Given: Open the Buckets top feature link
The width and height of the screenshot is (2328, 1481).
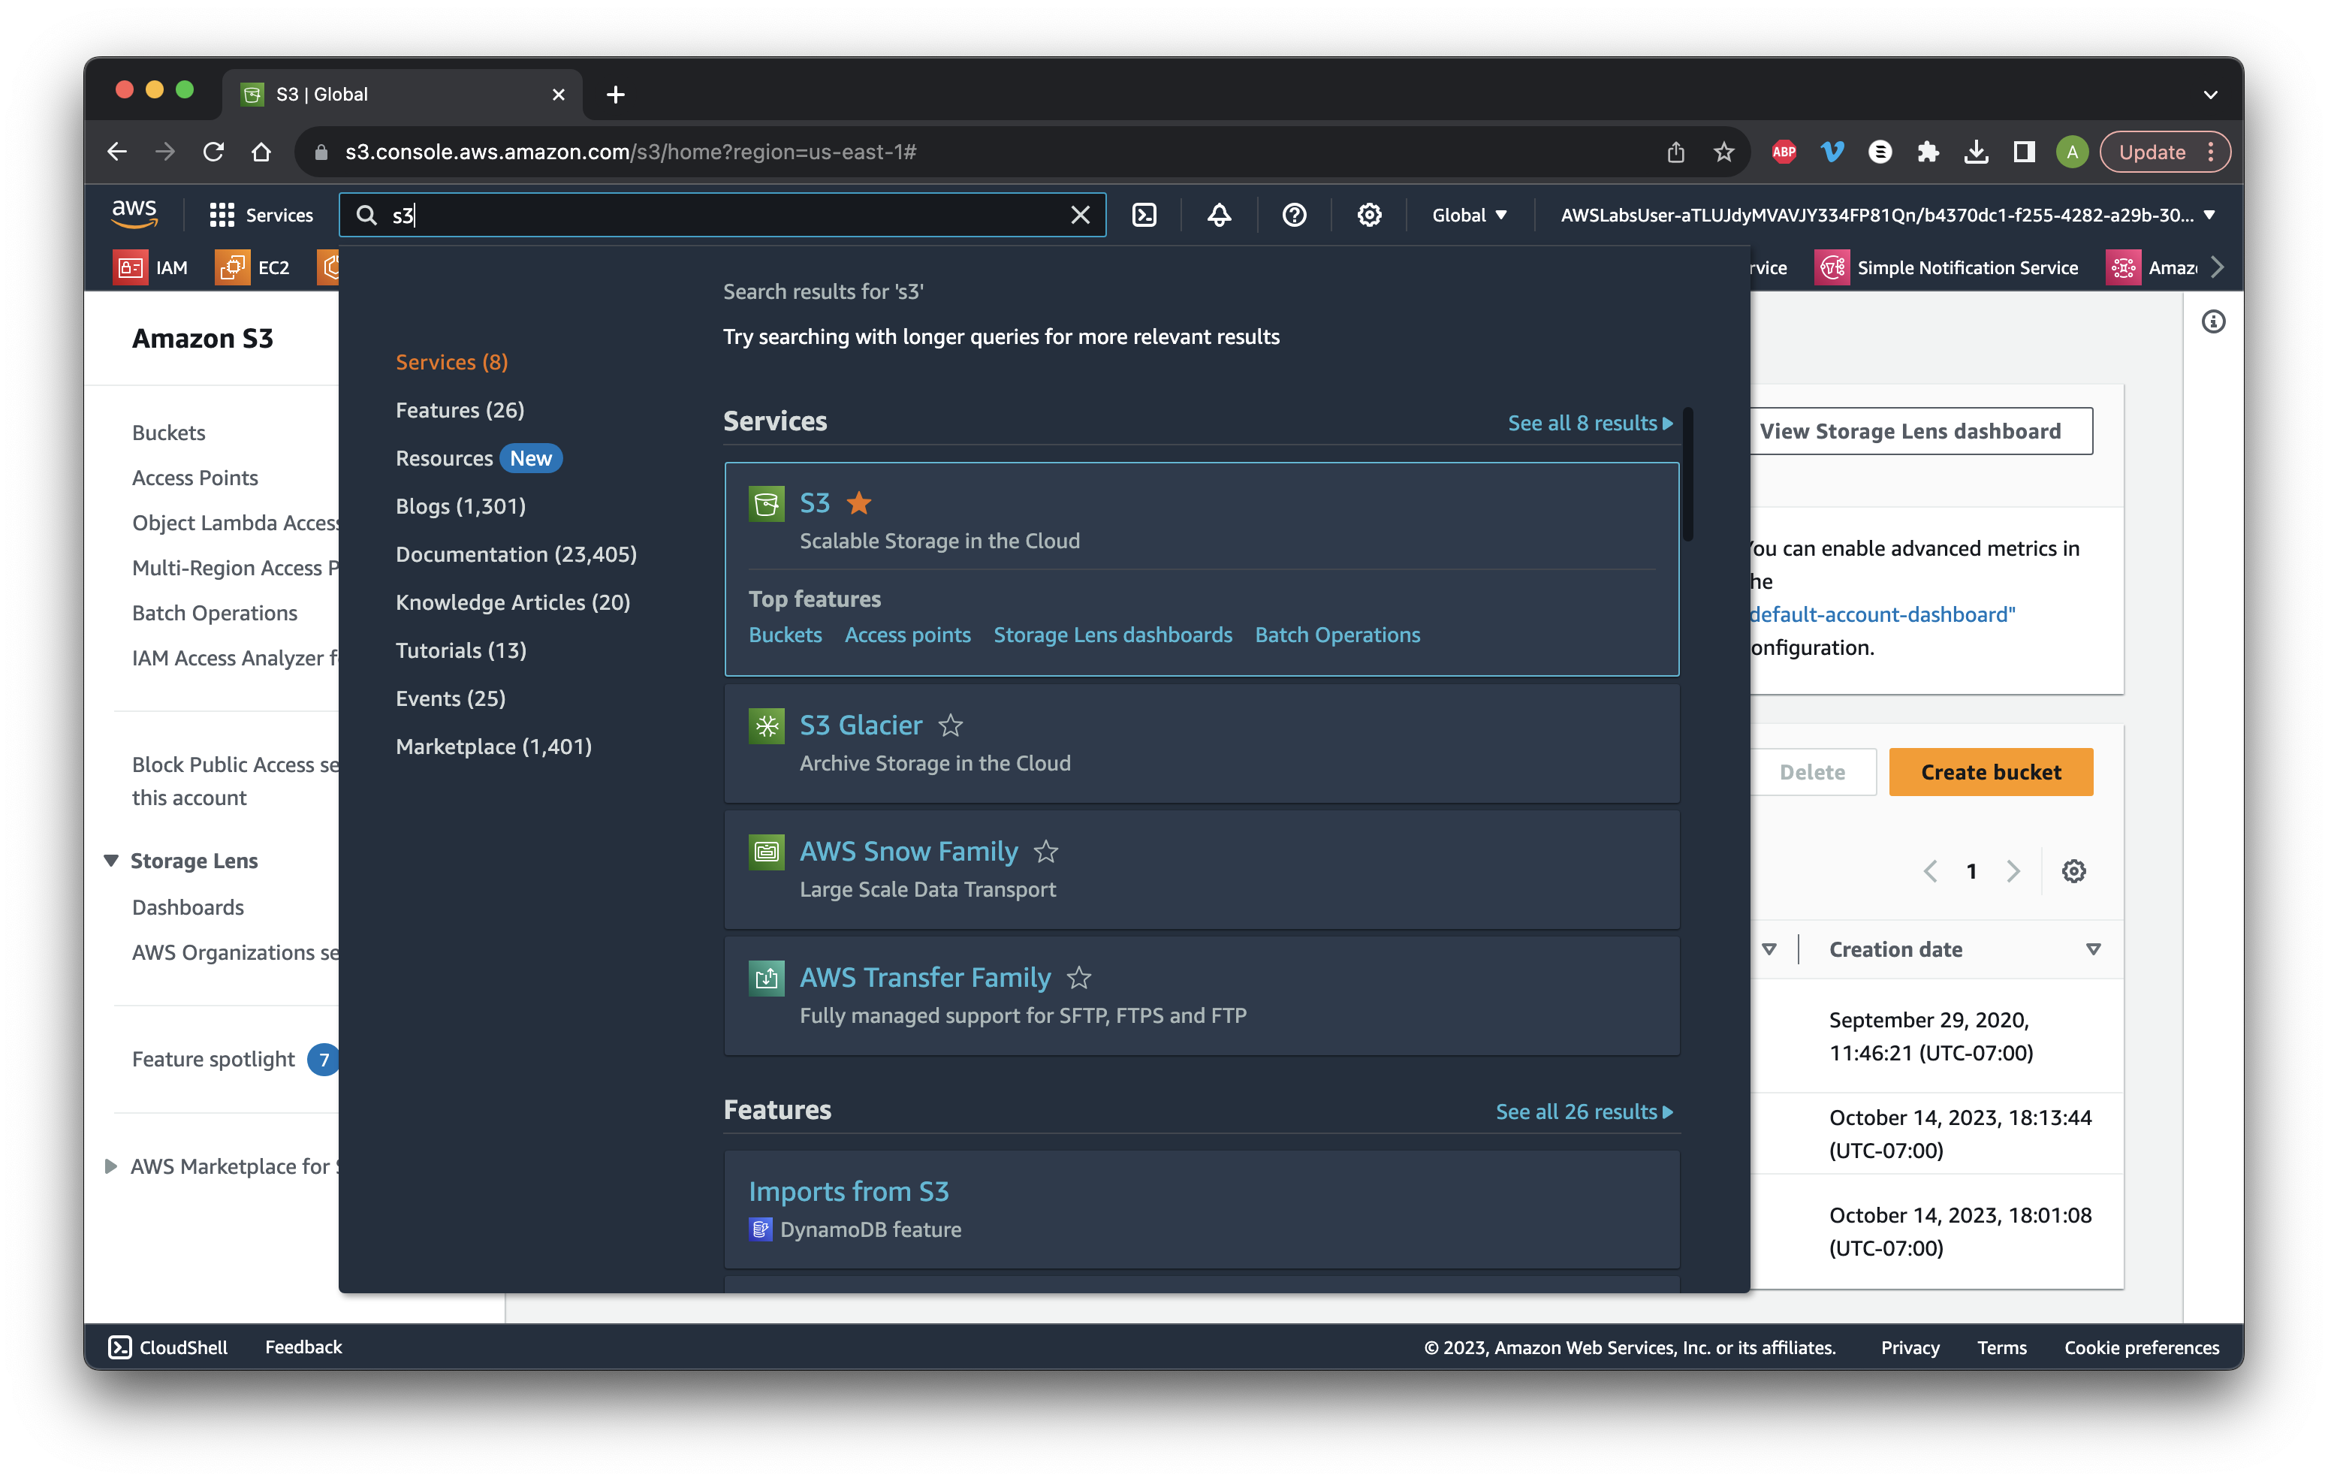Looking at the screenshot, I should (x=785, y=634).
